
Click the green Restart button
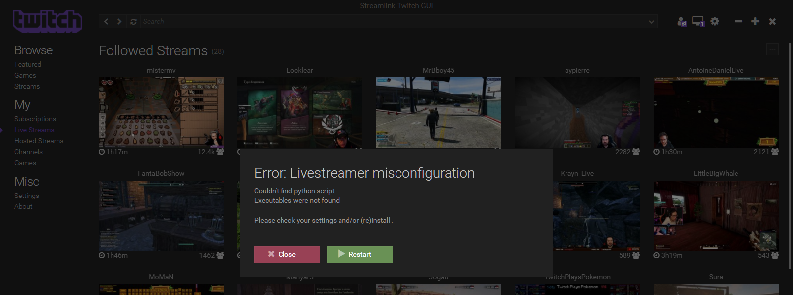pos(360,255)
